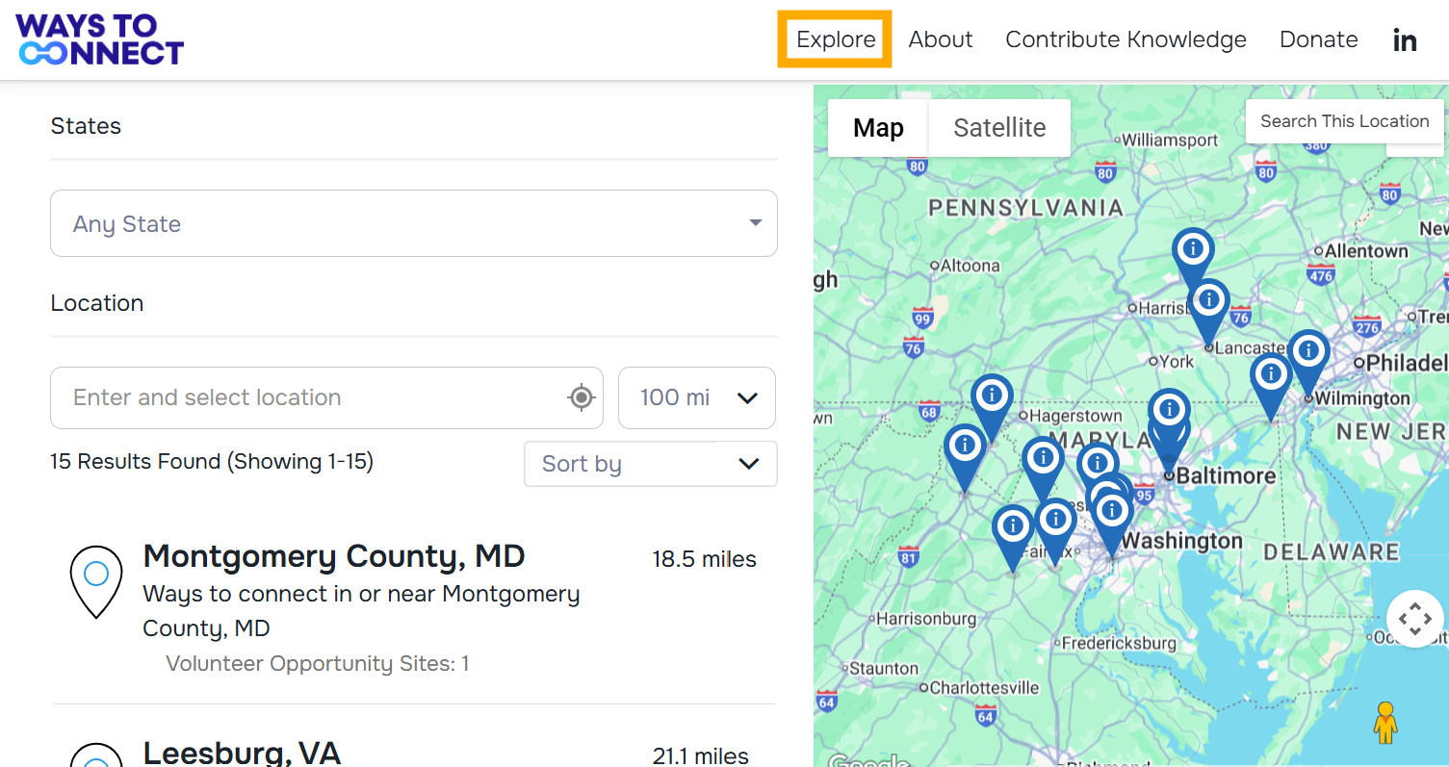Click the Ways to Connect logo

coord(100,39)
